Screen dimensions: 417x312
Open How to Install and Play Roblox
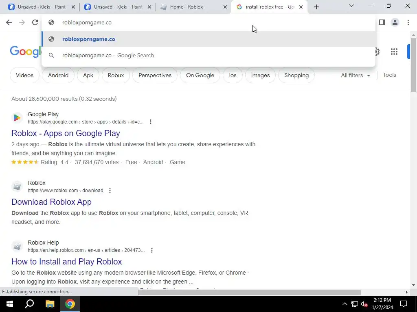pyautogui.click(x=67, y=262)
